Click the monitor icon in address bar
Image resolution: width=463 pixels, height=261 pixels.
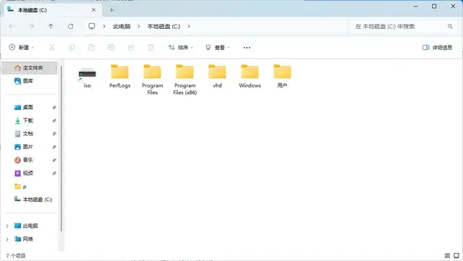pyautogui.click(x=92, y=26)
